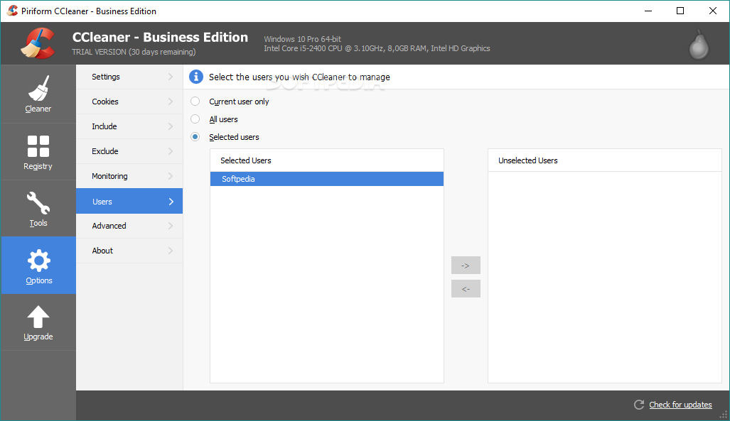The width and height of the screenshot is (730, 421).
Task: Maximize the CCleaner window
Action: tap(680, 11)
